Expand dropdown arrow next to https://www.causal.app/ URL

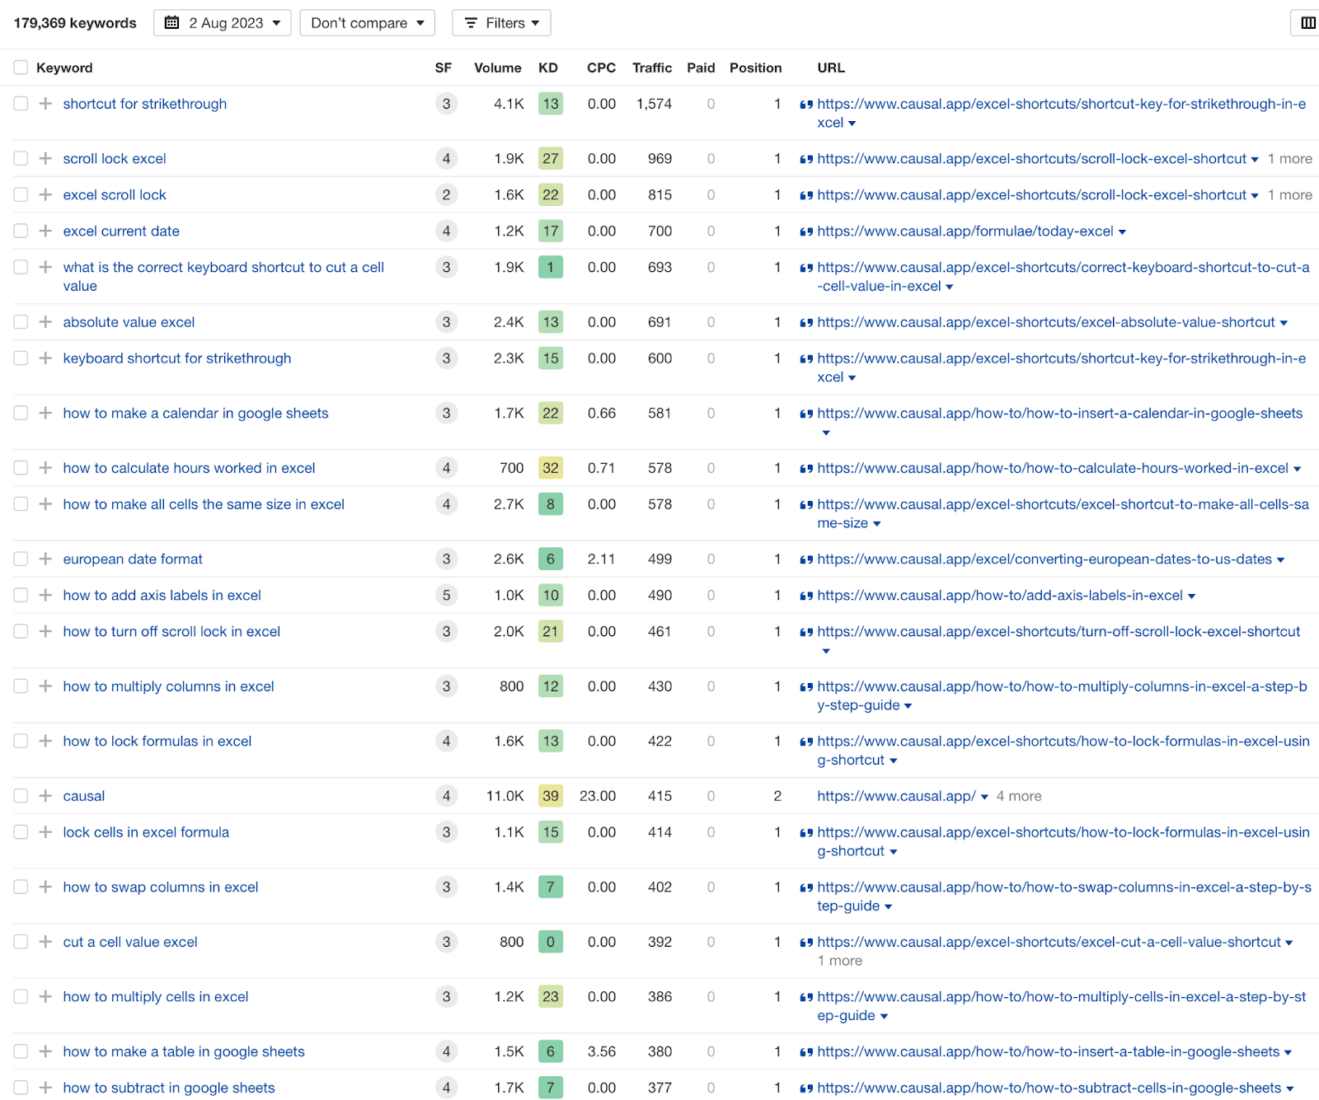pos(984,798)
